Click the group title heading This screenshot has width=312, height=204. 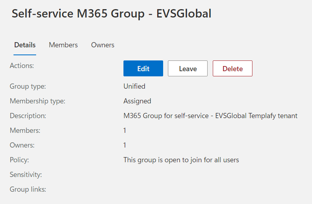click(x=111, y=14)
